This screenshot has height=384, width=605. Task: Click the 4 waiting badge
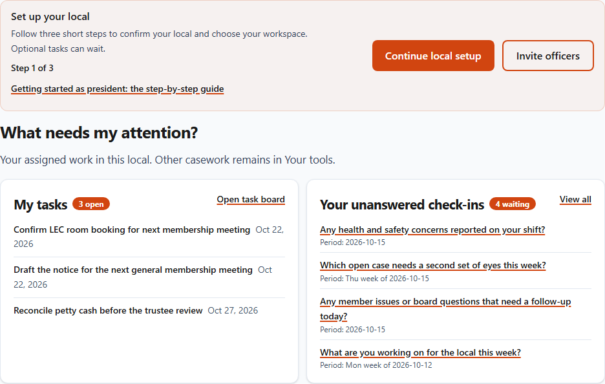click(x=513, y=204)
